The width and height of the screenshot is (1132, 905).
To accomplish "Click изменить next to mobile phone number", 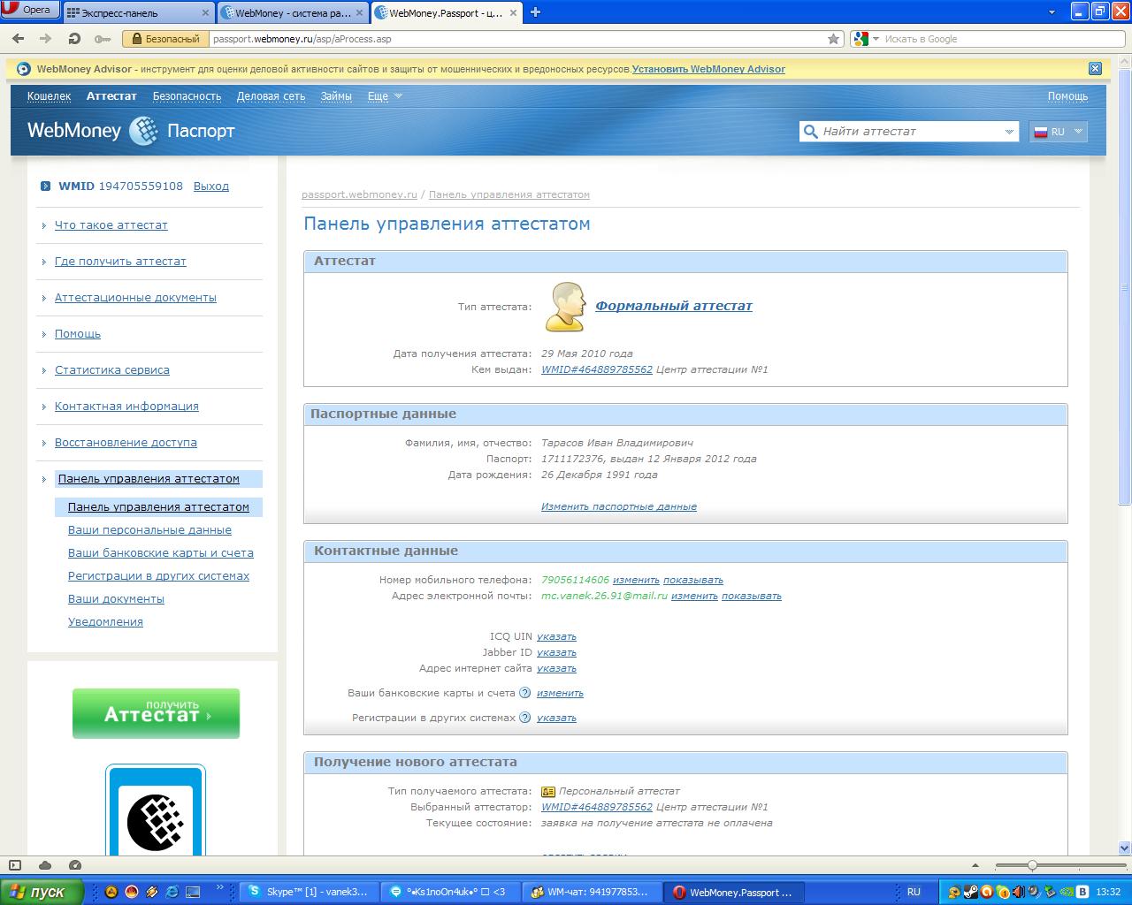I will (x=636, y=580).
